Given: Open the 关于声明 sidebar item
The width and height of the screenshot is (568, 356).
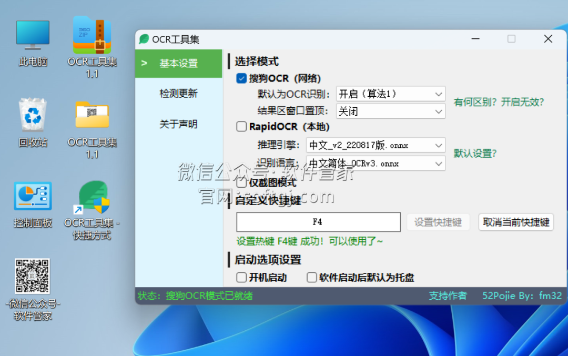Looking at the screenshot, I should tap(179, 124).
